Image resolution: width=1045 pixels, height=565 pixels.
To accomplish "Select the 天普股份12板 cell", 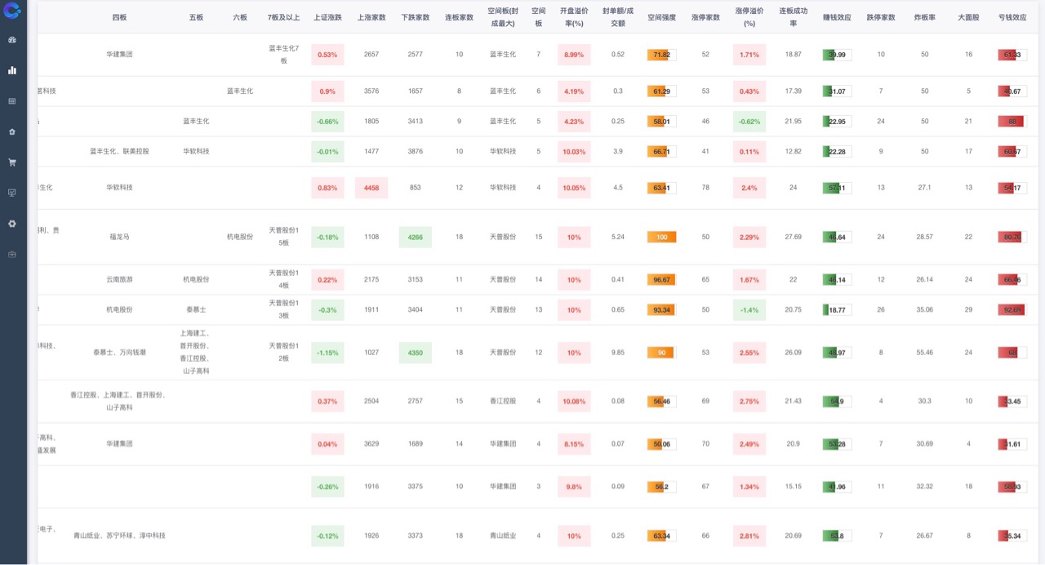I will pyautogui.click(x=283, y=353).
